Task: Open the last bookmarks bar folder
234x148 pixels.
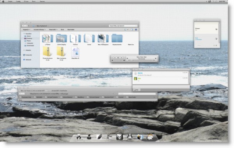Action: point(131,97)
